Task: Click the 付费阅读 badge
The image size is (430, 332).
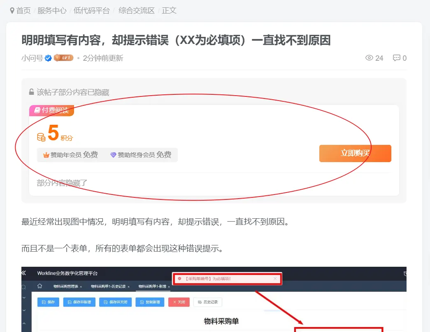Action: 51,110
